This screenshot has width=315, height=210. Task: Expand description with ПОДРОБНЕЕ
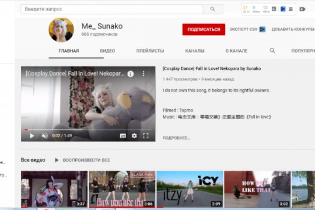176,138
